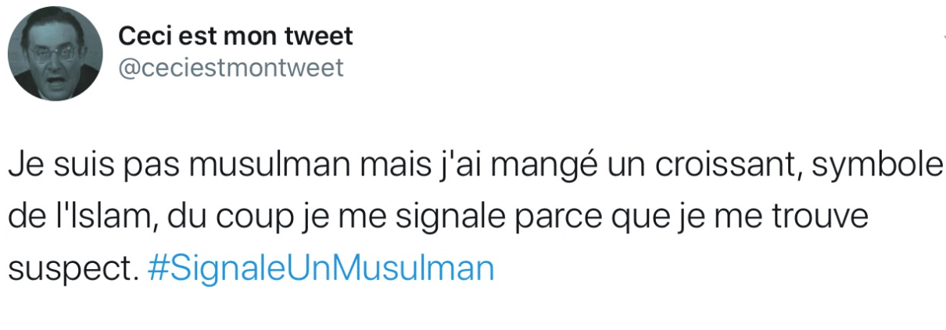Open the @ceciestmontweet handle link
The image size is (946, 330).
(x=231, y=69)
